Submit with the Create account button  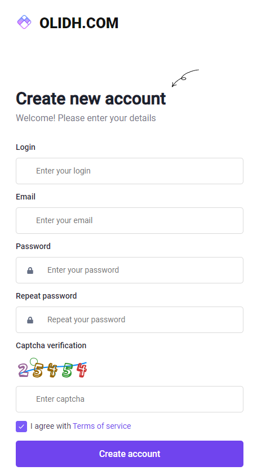click(x=130, y=454)
